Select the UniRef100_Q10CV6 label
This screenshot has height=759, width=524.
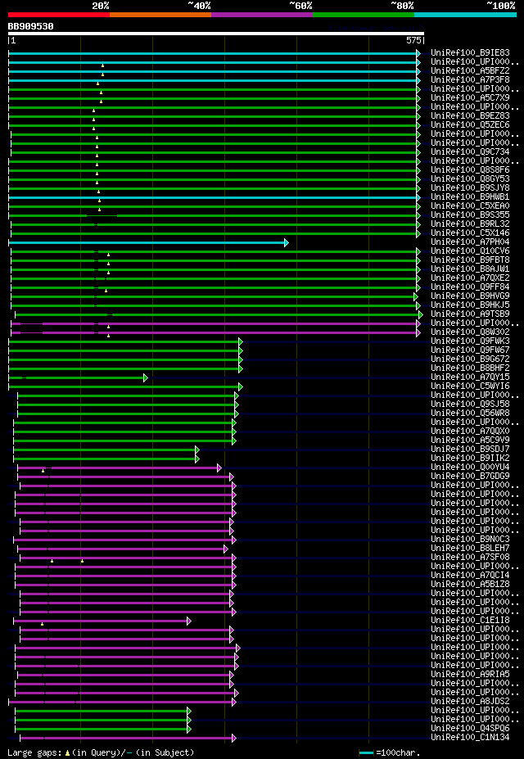[x=470, y=251]
